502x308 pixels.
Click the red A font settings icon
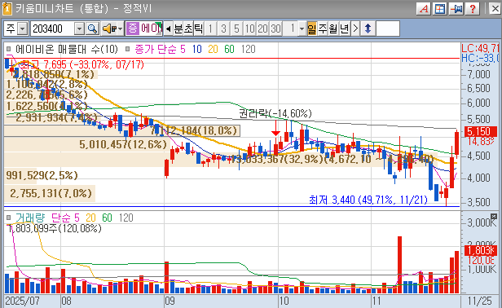(424, 9)
